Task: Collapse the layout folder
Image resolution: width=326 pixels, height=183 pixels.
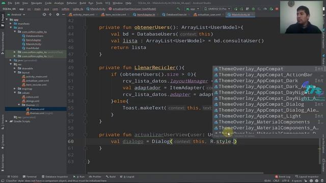Action: [x=15, y=72]
